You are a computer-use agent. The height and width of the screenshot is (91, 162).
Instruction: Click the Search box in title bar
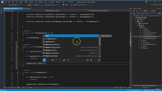point(71,2)
